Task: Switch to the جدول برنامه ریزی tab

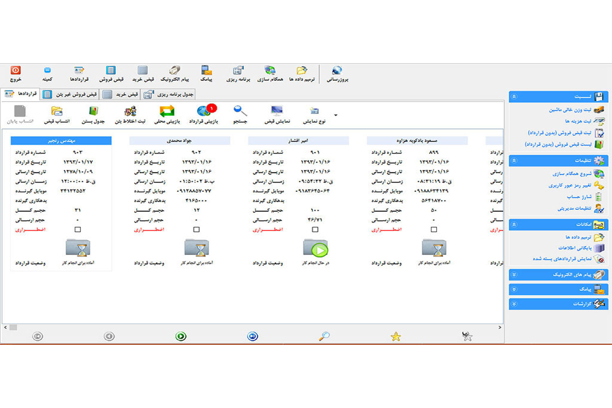Action: coord(169,95)
